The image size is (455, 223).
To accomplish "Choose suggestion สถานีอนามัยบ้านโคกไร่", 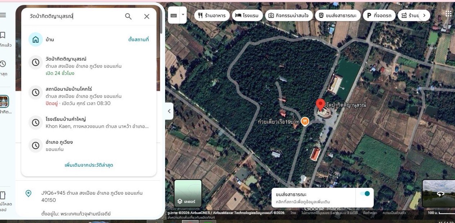I will point(89,96).
